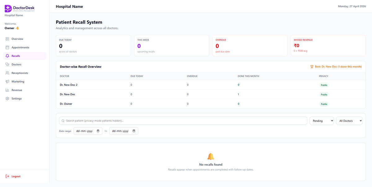The height and width of the screenshot is (187, 372).
Task: Click the Doctors stethoscope icon
Action: point(7,65)
